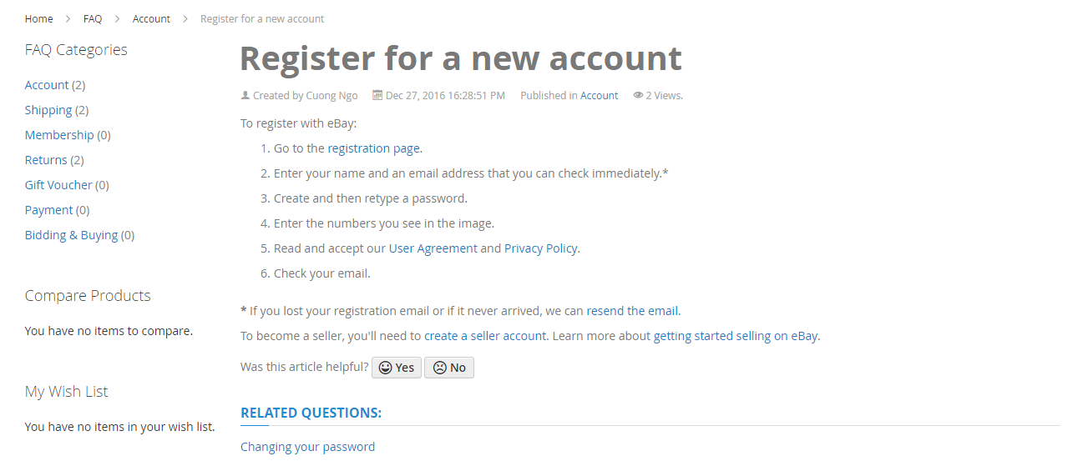Open the FAQ breadcrumb link

click(93, 18)
